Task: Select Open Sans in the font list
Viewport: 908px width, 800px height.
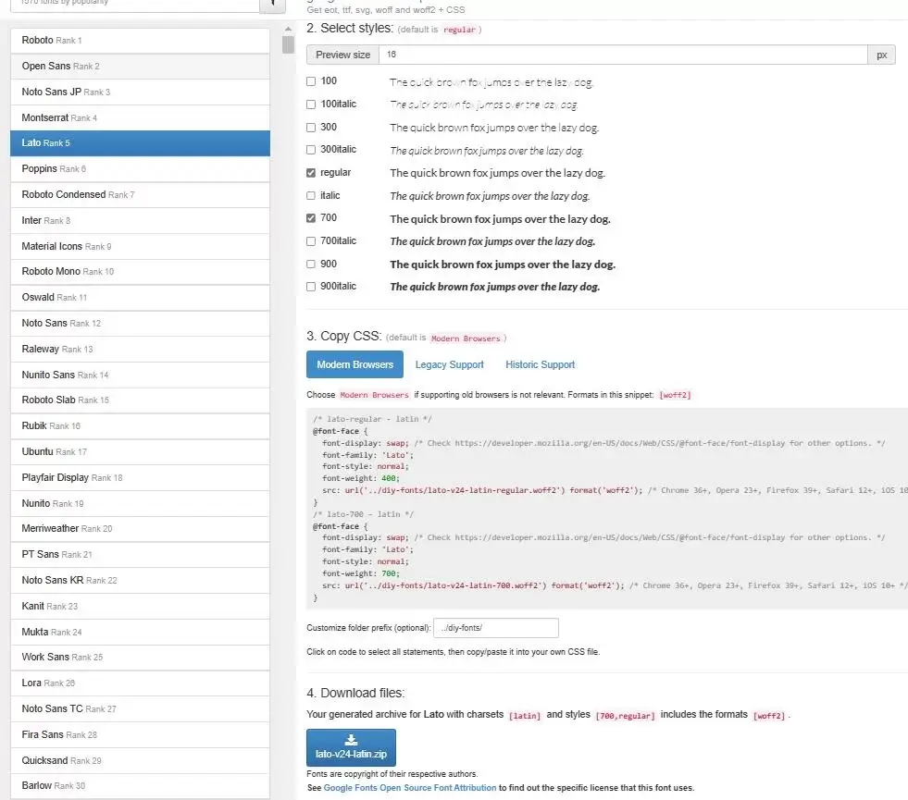Action: (x=139, y=67)
